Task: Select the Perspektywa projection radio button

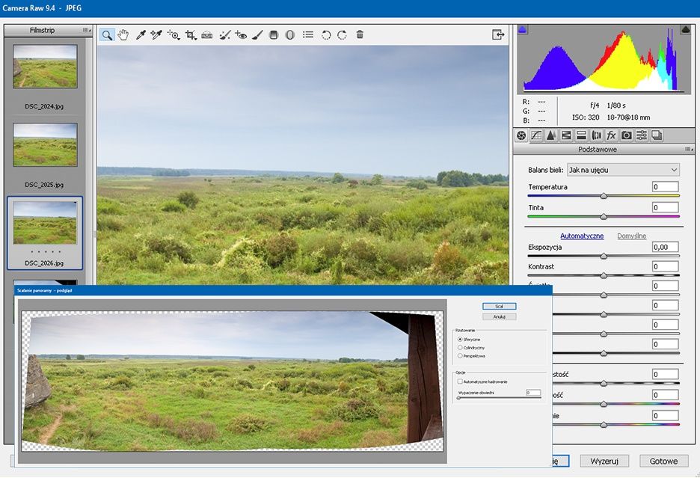Action: pos(460,356)
